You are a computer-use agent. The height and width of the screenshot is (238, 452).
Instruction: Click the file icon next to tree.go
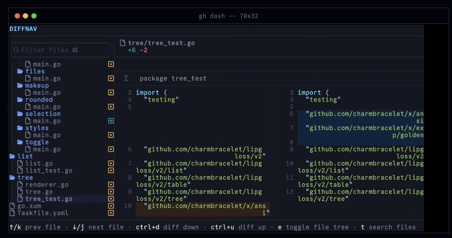coord(20,192)
